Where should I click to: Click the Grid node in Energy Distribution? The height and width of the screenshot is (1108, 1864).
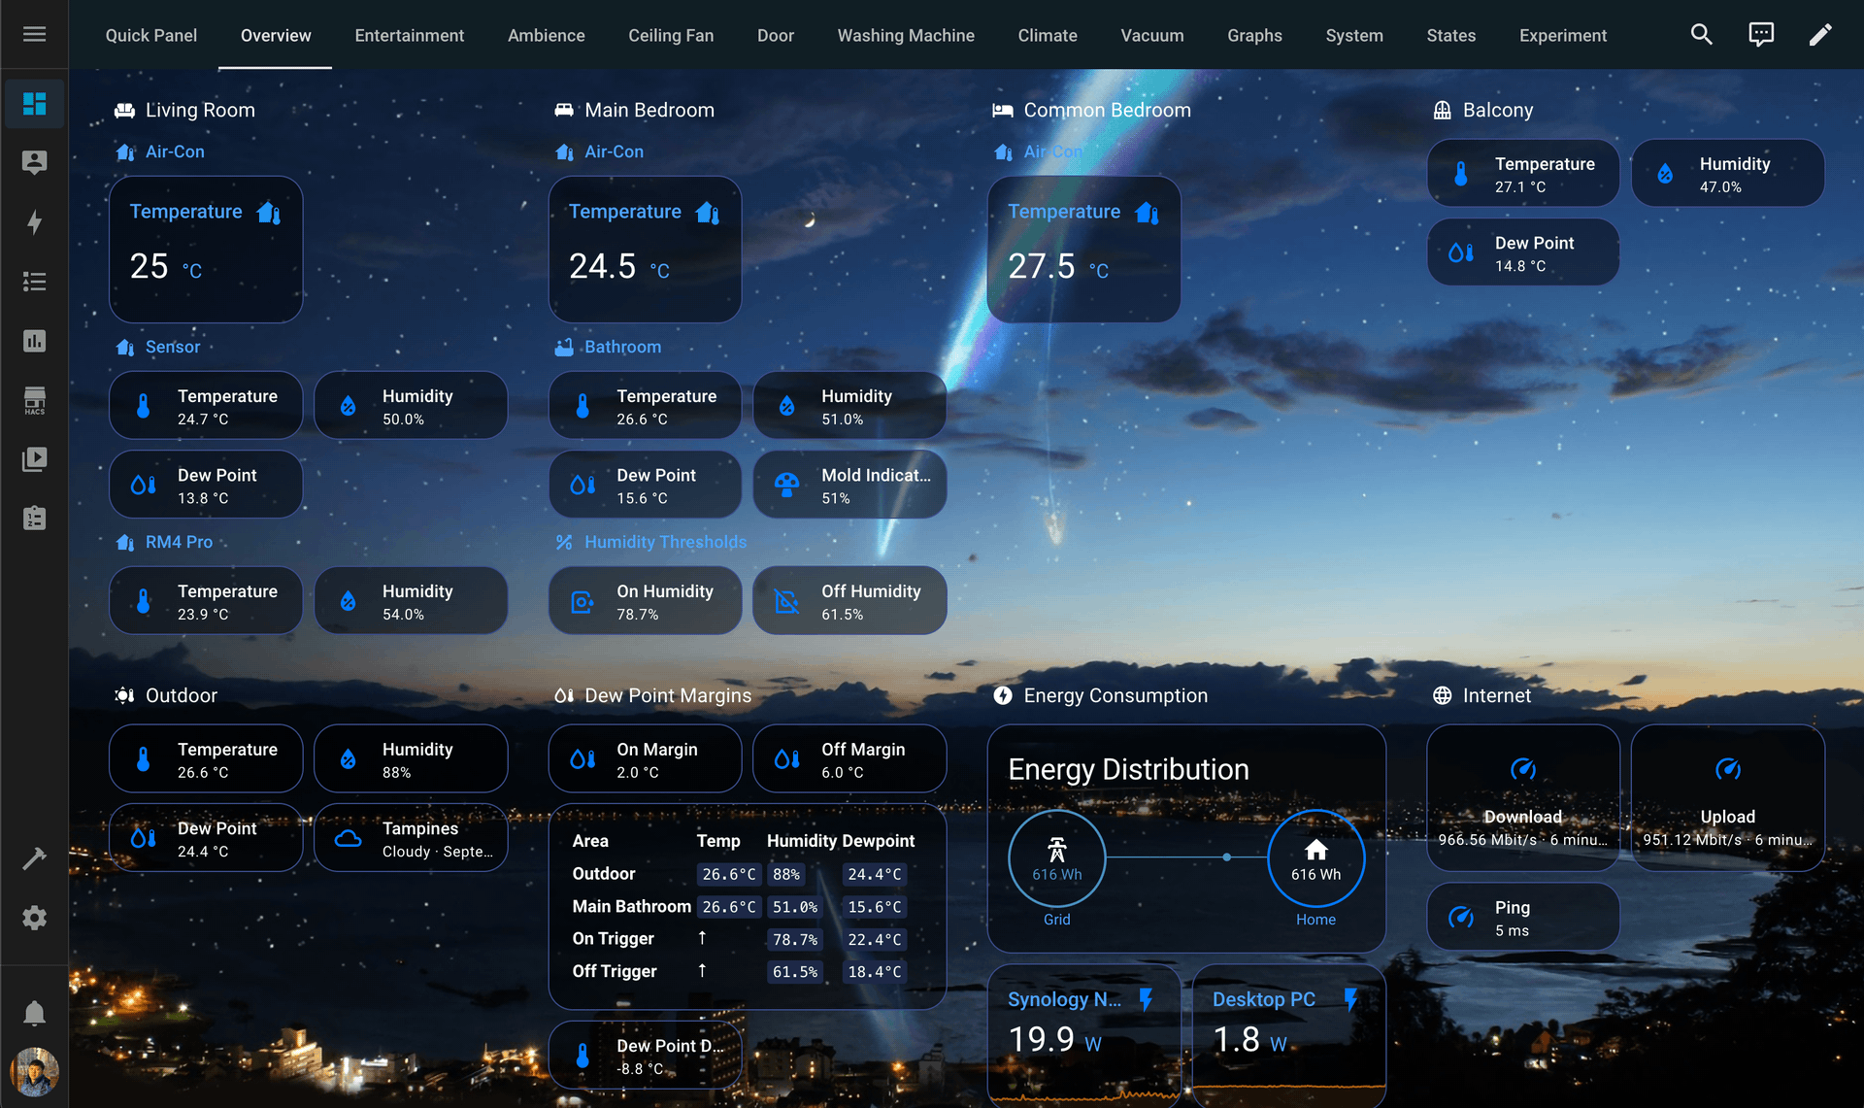pyautogui.click(x=1056, y=858)
